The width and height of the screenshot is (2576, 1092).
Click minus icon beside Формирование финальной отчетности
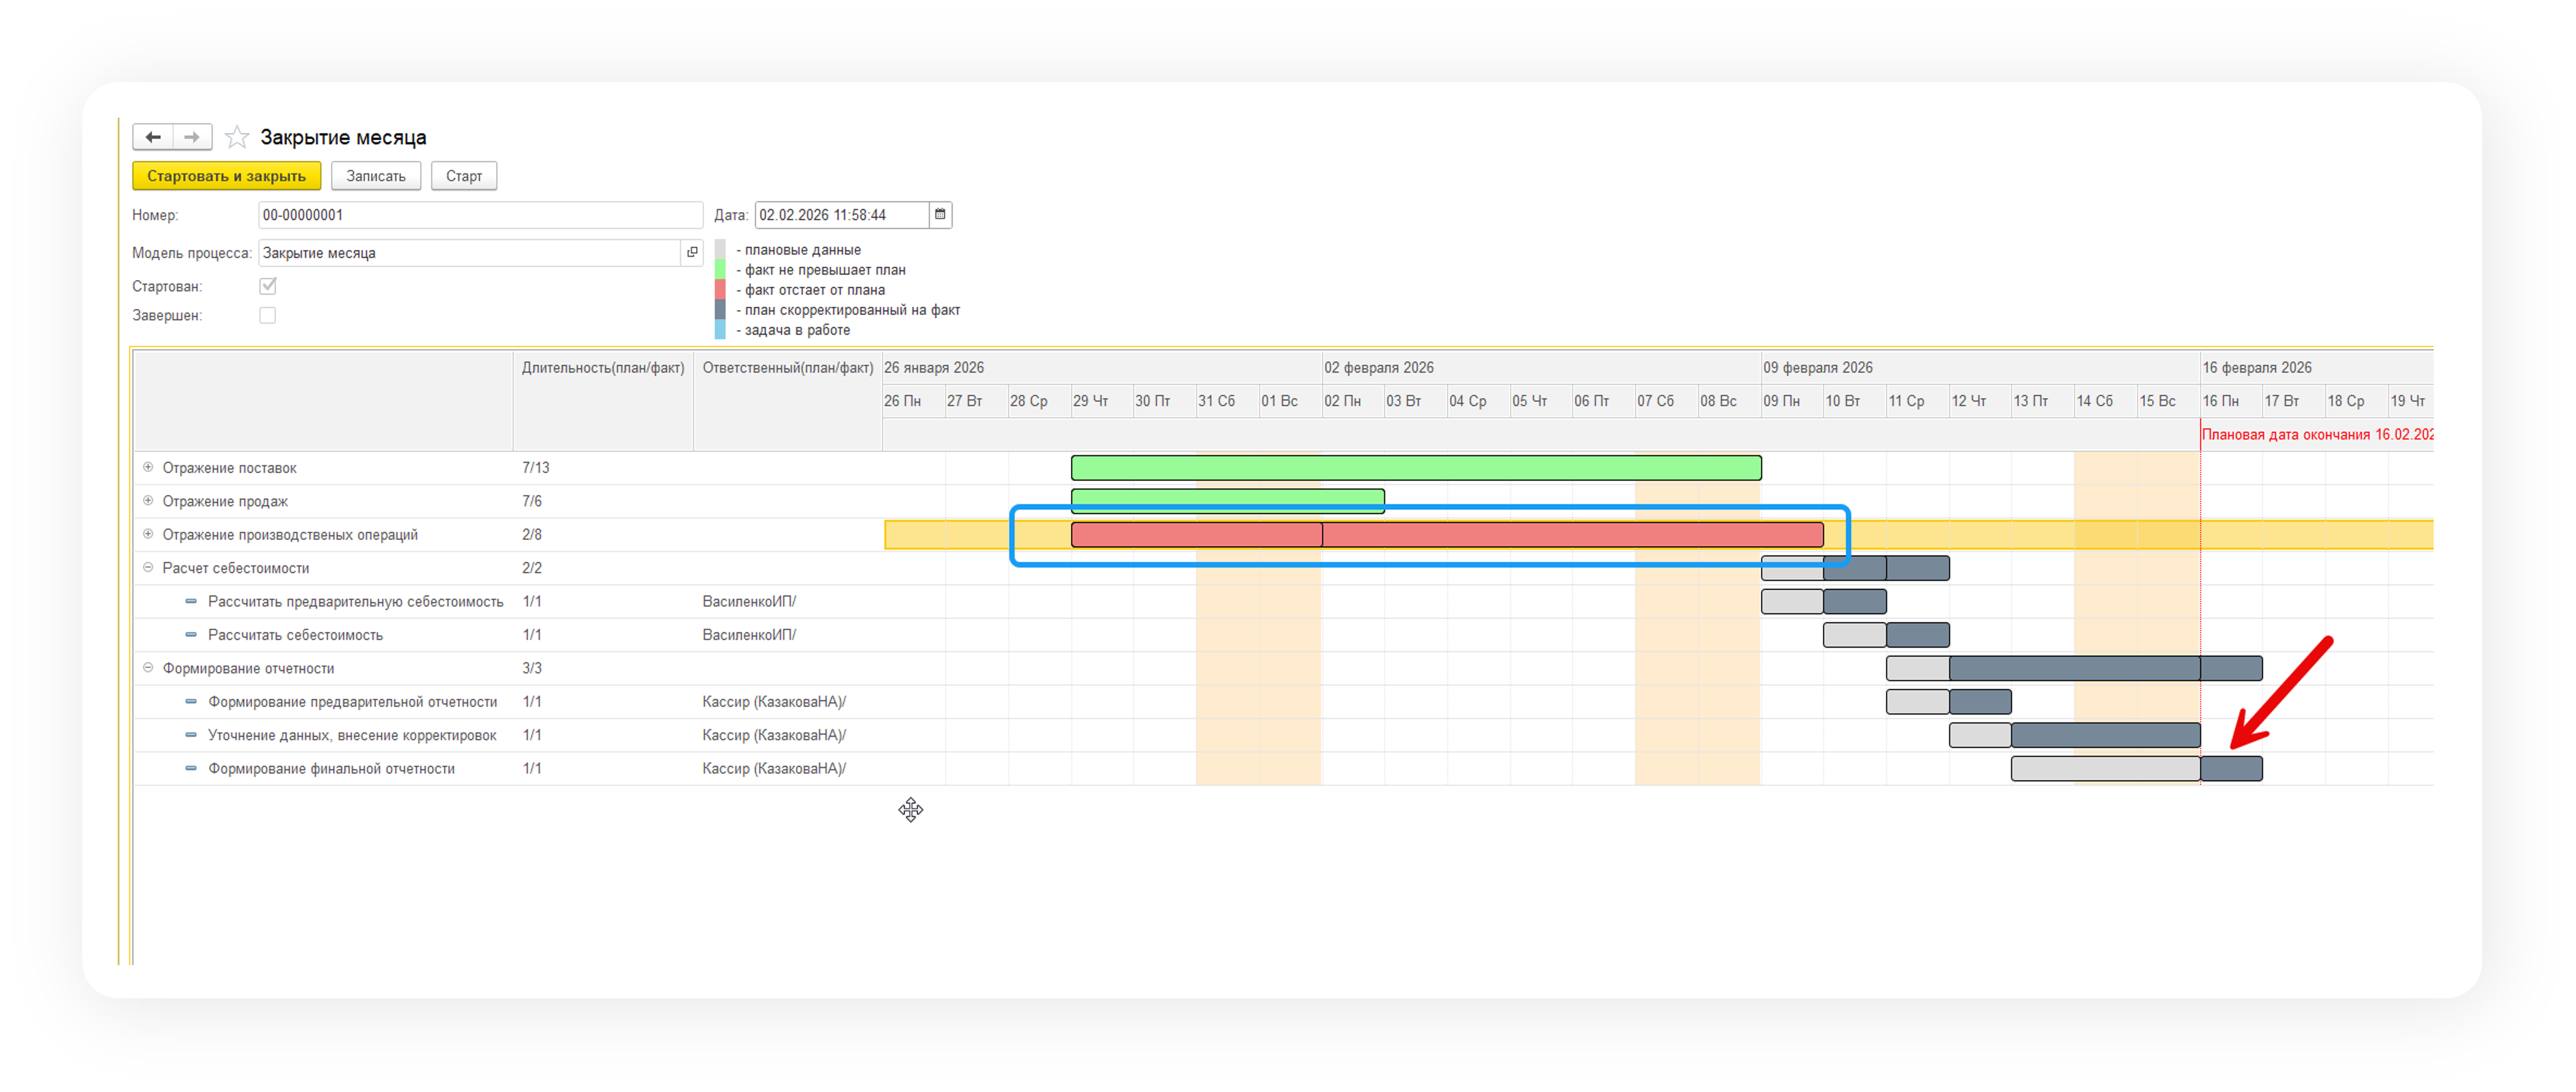click(191, 768)
